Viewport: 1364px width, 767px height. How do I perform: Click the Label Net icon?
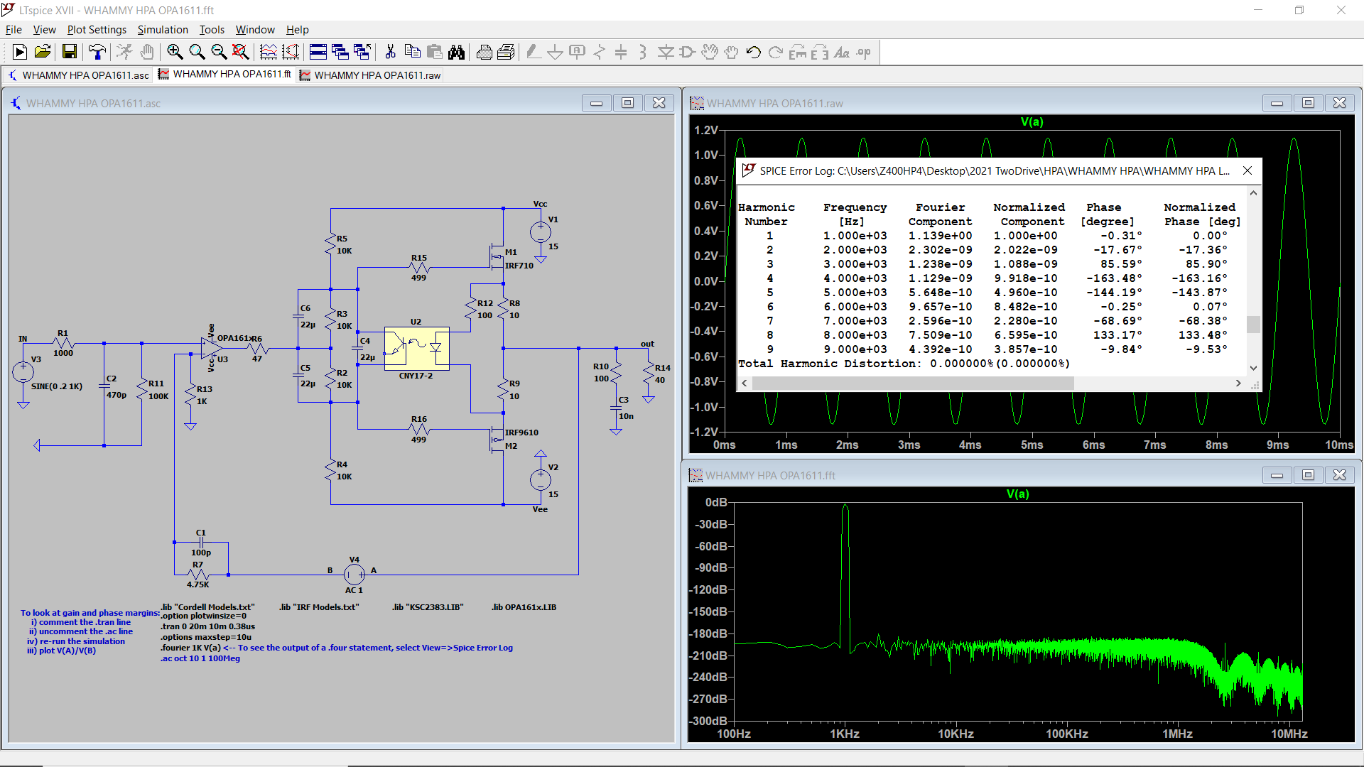click(x=578, y=52)
